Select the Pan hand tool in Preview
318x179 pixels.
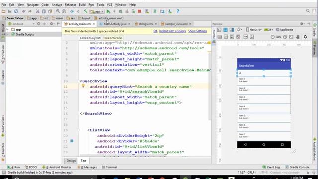[298, 37]
